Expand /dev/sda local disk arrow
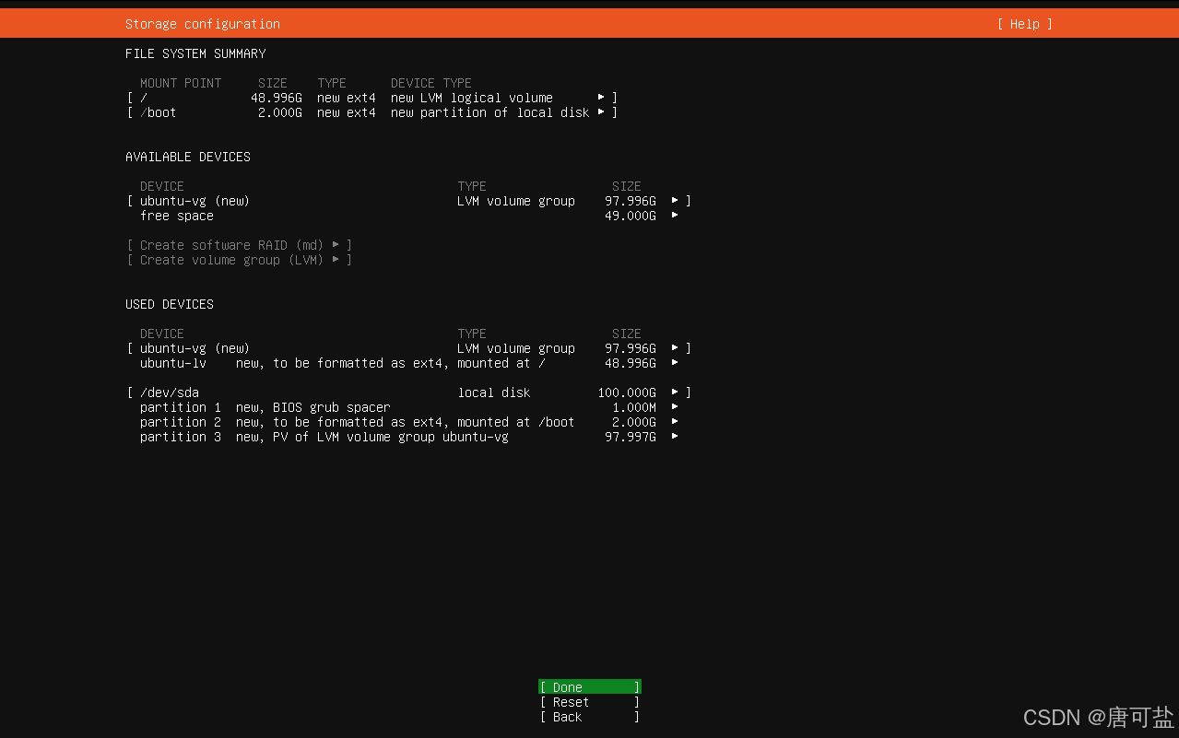Screen dimensions: 1179x738 coord(675,392)
